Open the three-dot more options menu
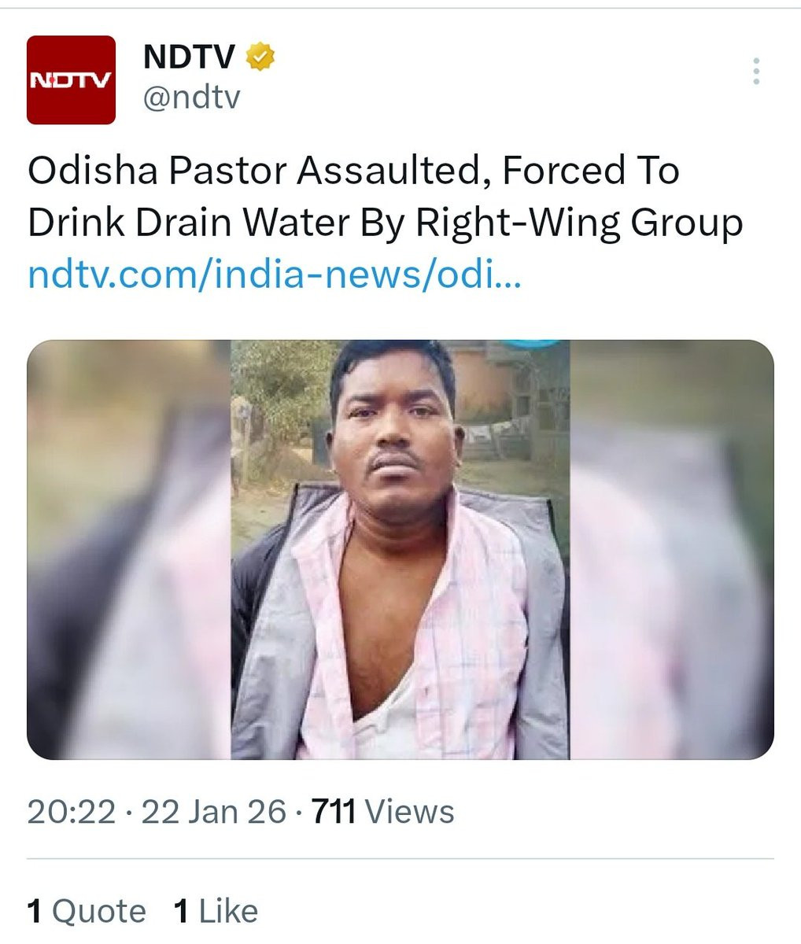 tap(756, 72)
